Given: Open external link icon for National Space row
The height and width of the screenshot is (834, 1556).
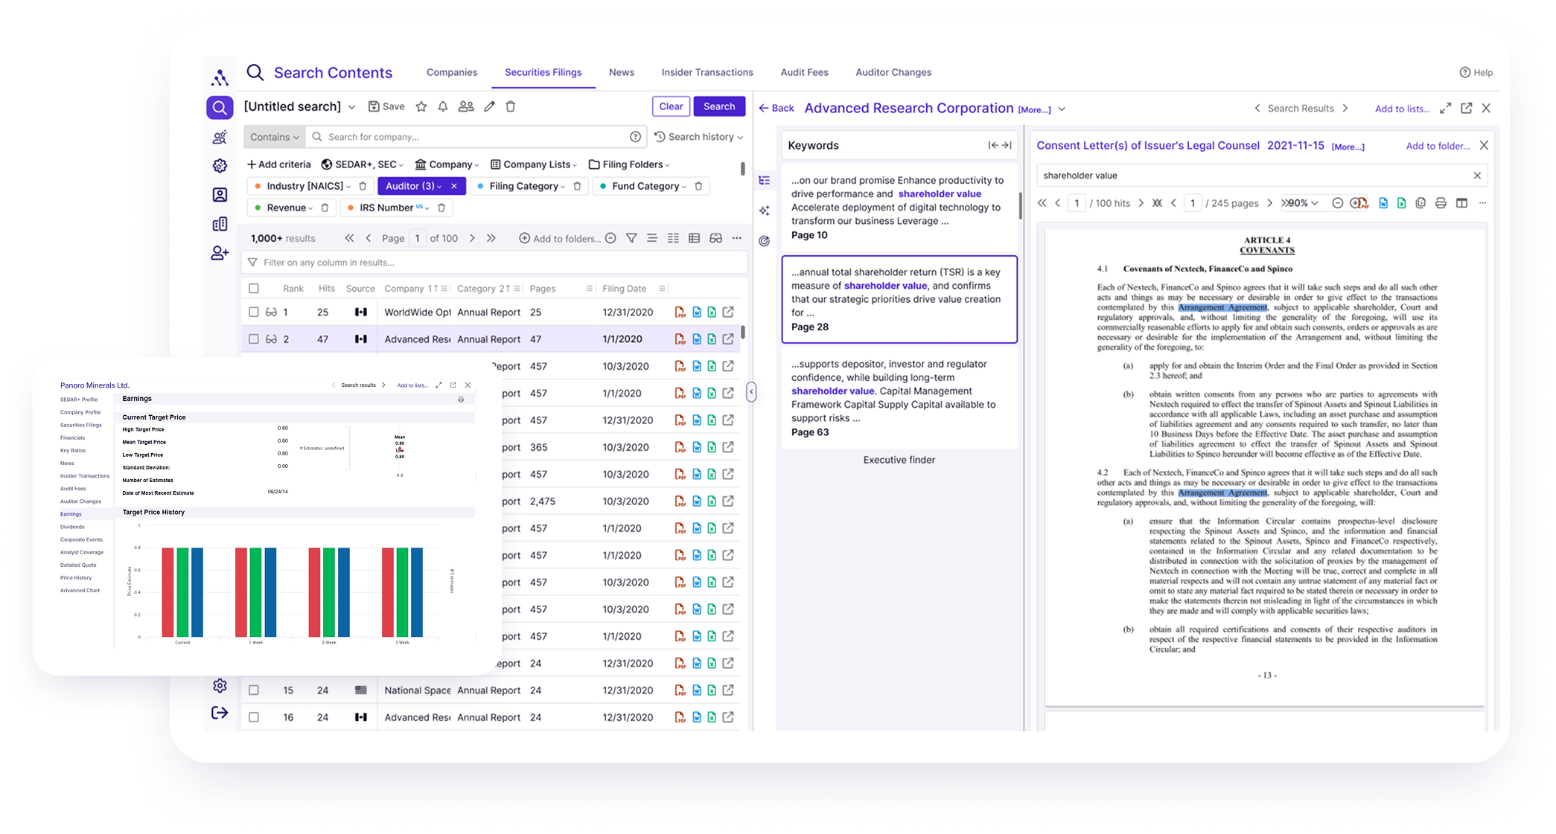Looking at the screenshot, I should (728, 690).
